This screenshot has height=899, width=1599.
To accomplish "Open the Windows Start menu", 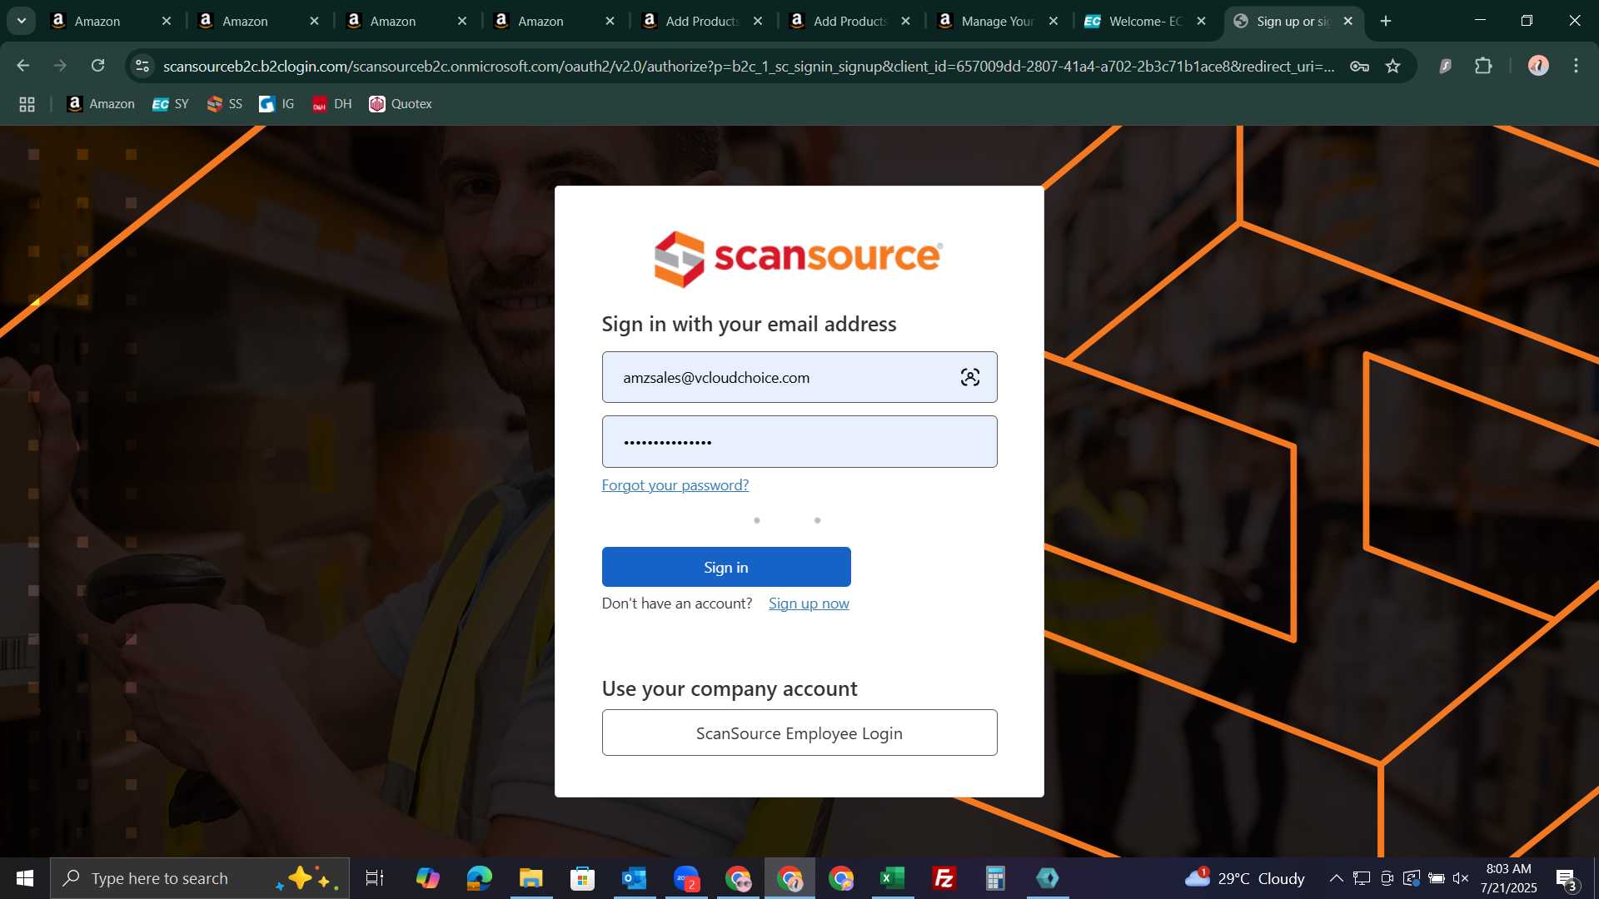I will [x=25, y=878].
